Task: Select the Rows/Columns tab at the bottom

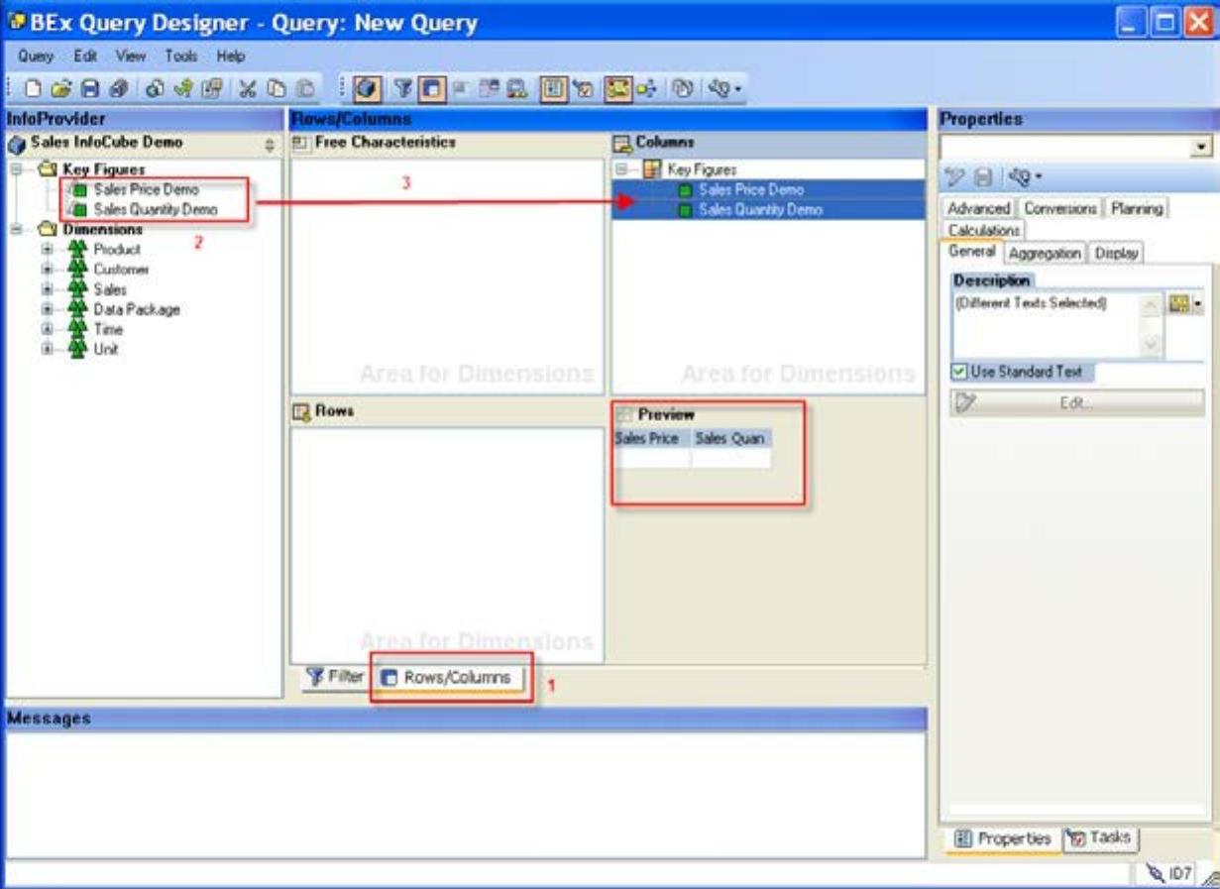Action: 447,678
